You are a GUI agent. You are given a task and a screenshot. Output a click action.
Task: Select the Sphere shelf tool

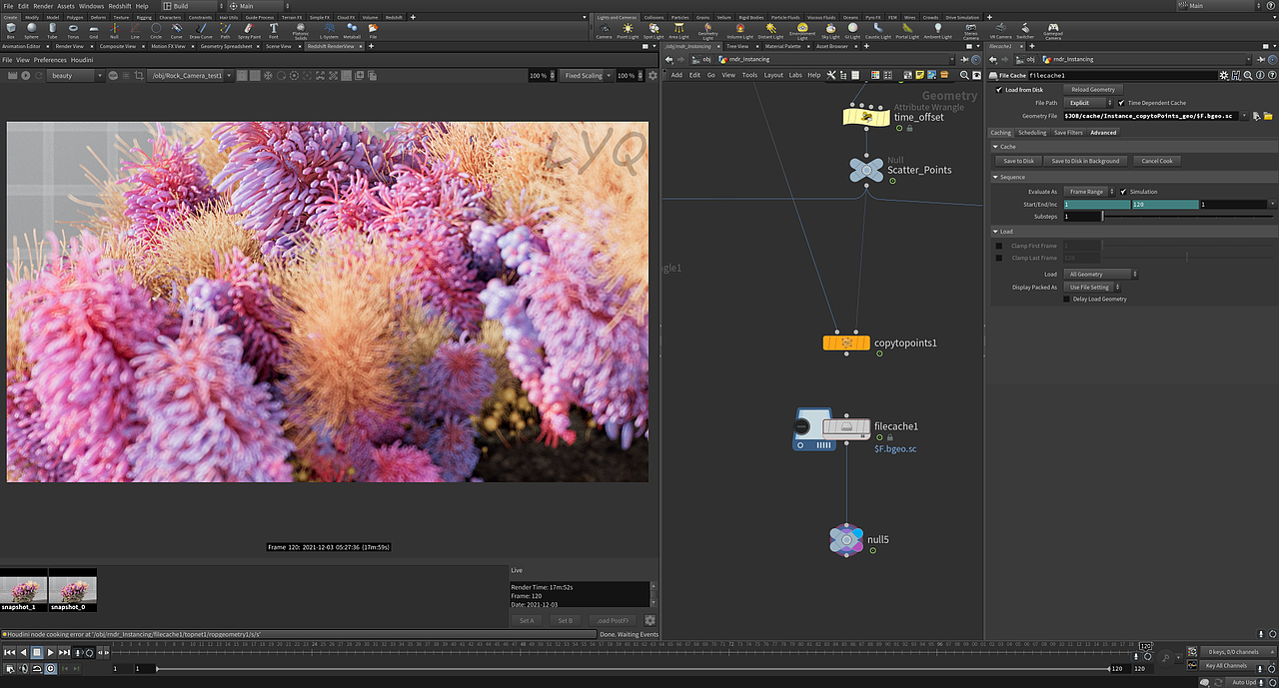tap(31, 30)
